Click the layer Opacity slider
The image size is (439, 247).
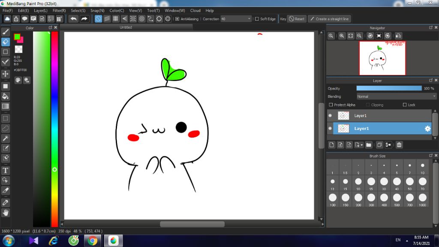(x=389, y=88)
